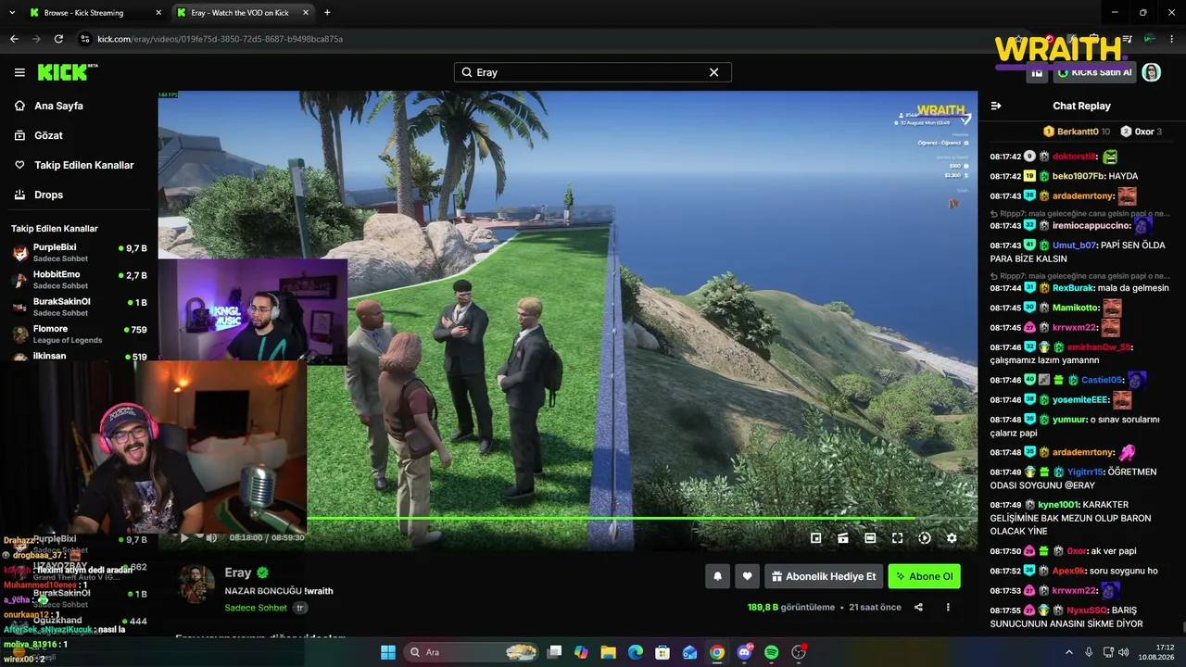This screenshot has width=1186, height=667.
Task: Click KICKs Satın Al button
Action: (1094, 72)
